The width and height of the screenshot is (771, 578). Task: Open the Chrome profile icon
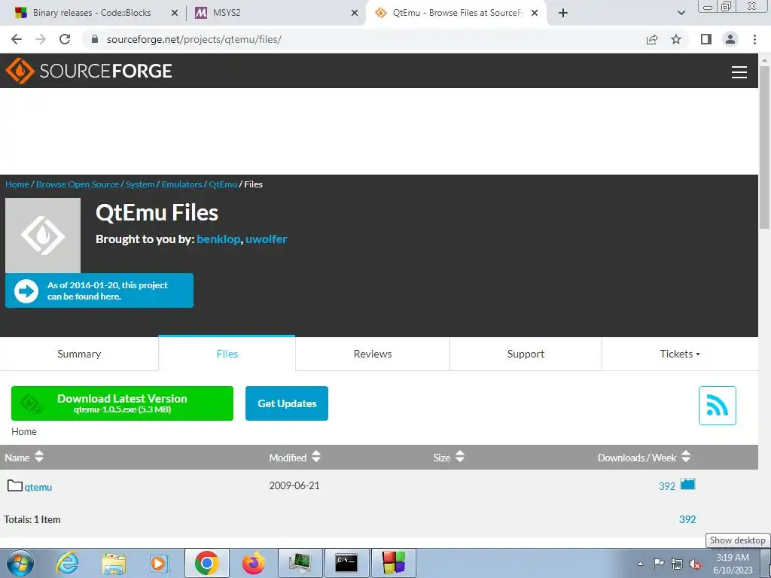coord(730,39)
